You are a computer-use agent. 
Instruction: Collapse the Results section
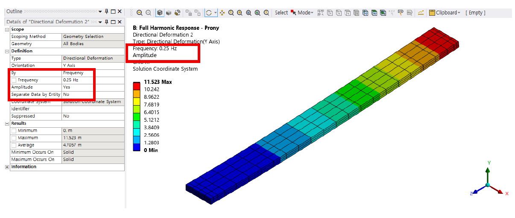tap(7, 123)
